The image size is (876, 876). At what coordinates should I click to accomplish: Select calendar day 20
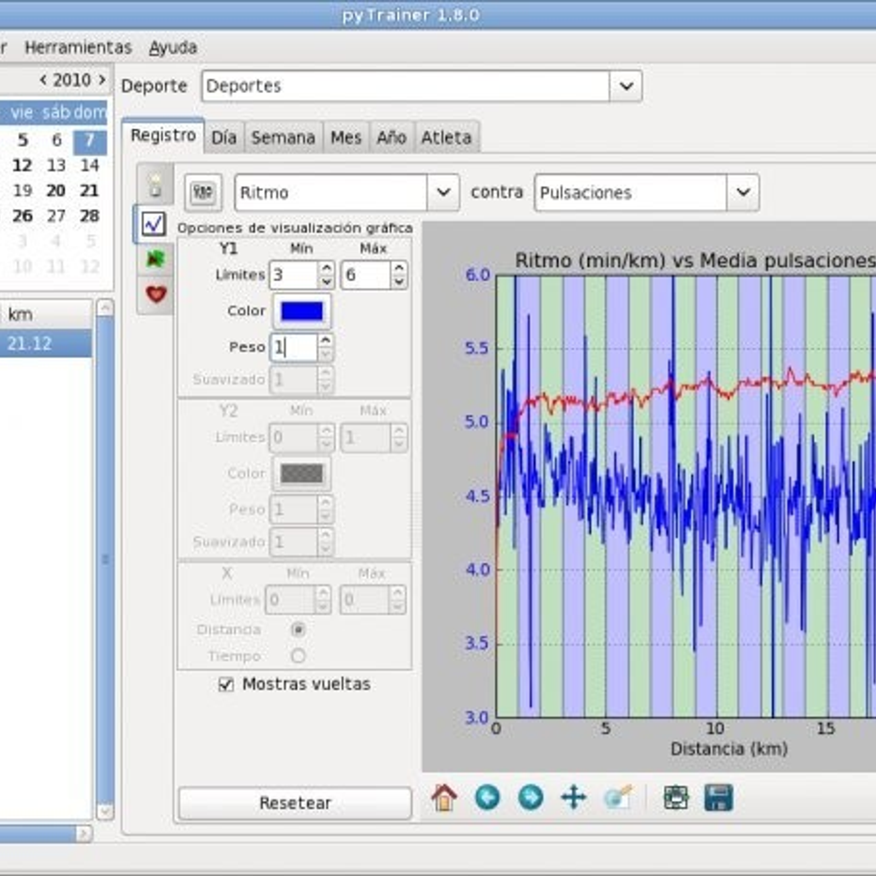(56, 191)
